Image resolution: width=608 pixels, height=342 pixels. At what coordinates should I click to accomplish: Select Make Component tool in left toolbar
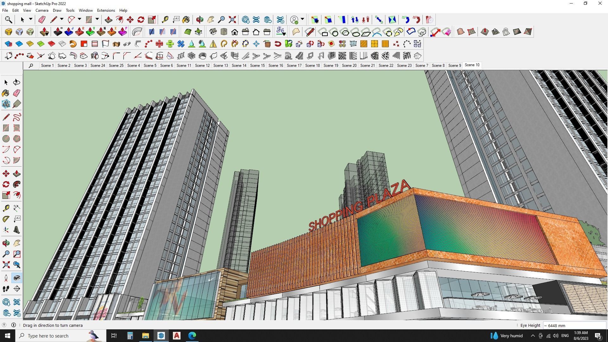pyautogui.click(x=6, y=104)
